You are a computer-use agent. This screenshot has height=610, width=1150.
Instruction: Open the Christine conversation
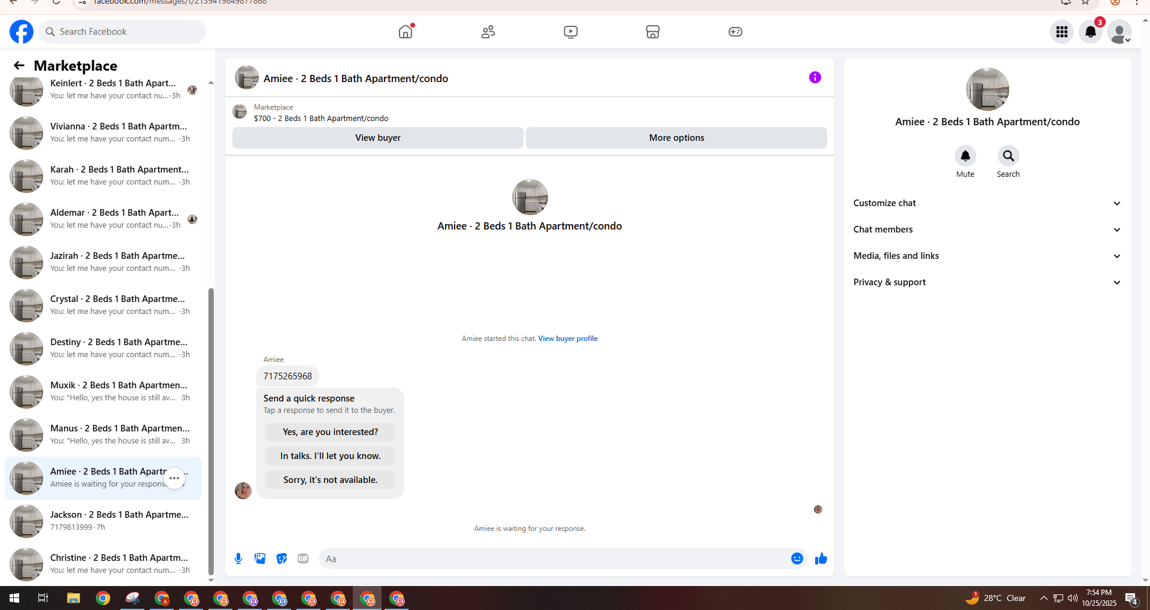tap(103, 564)
